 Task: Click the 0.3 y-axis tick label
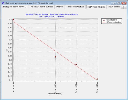tap(10, 40)
